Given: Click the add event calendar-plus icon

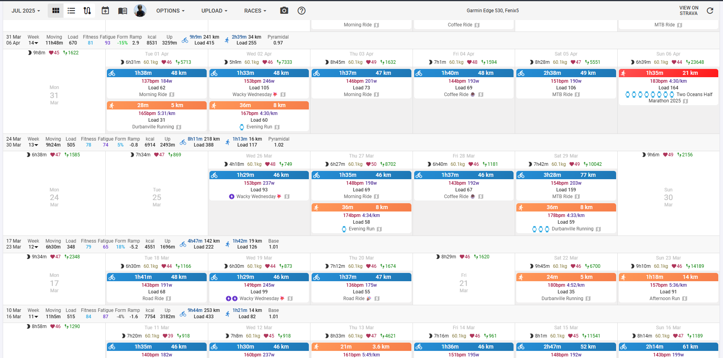Looking at the screenshot, I should click(105, 11).
